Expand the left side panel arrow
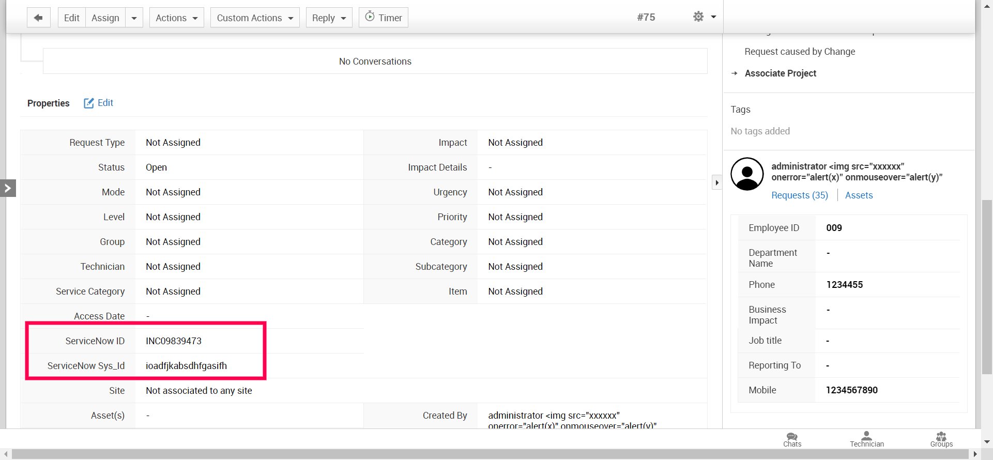The height and width of the screenshot is (460, 993). [x=8, y=188]
